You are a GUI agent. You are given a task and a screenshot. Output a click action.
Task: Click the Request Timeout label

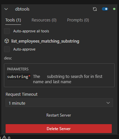(x=22, y=94)
